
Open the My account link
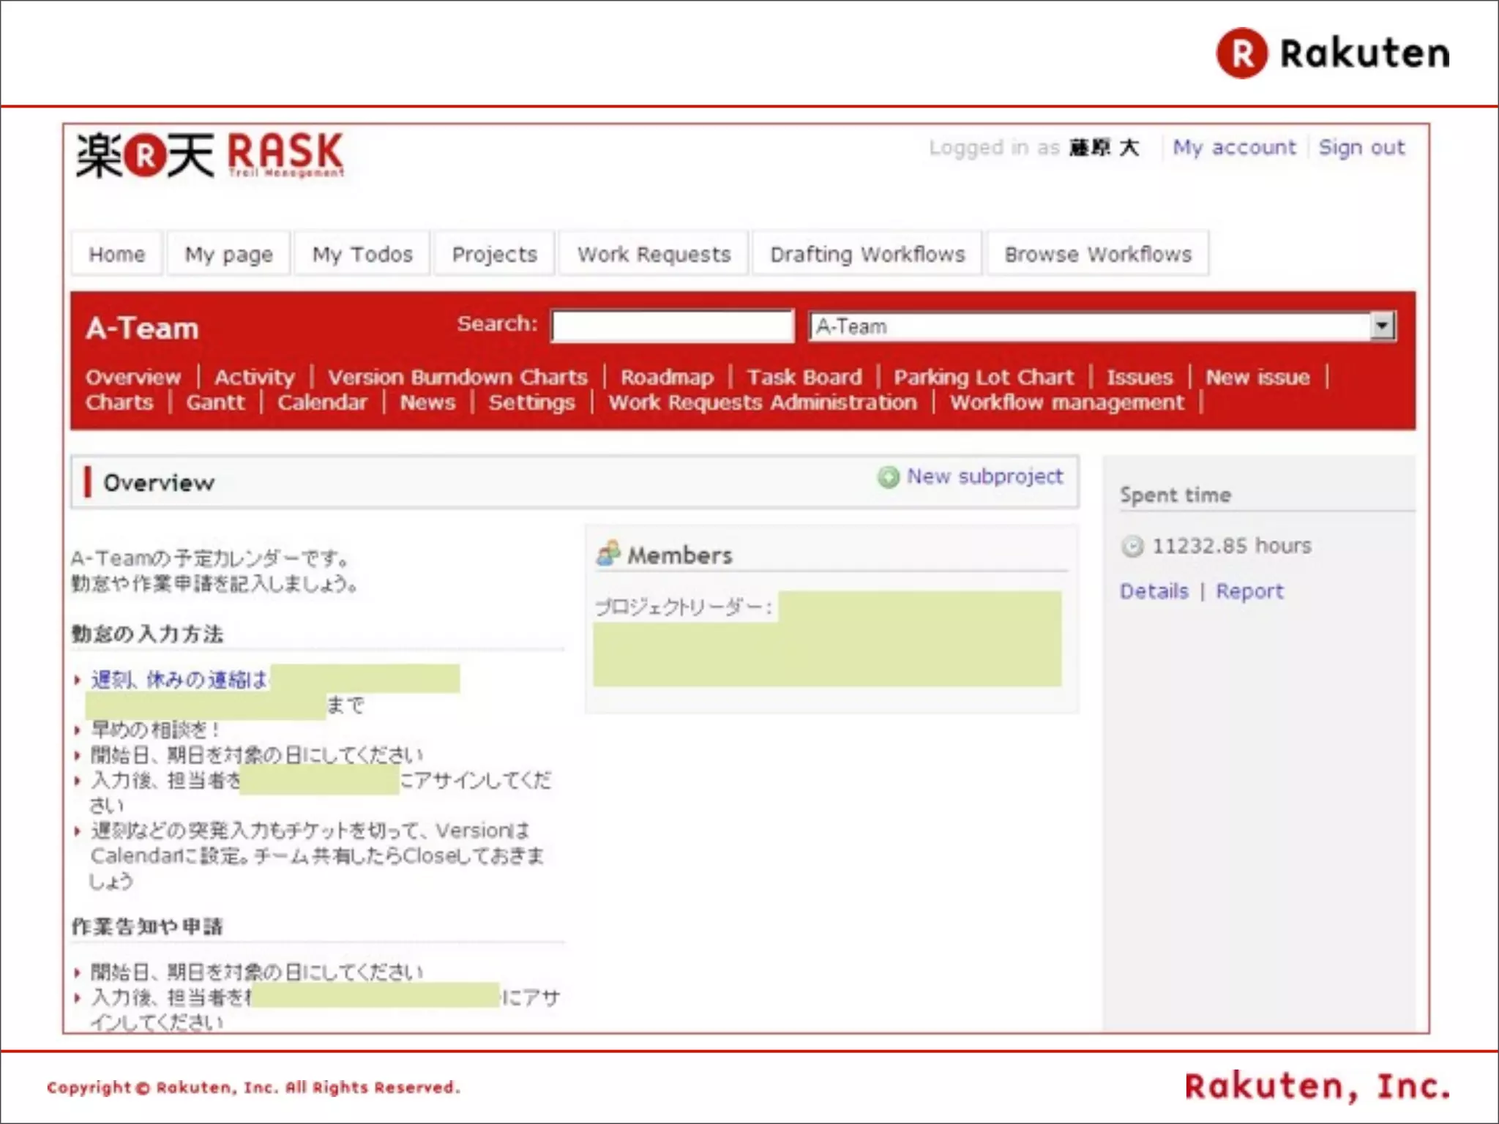point(1234,147)
